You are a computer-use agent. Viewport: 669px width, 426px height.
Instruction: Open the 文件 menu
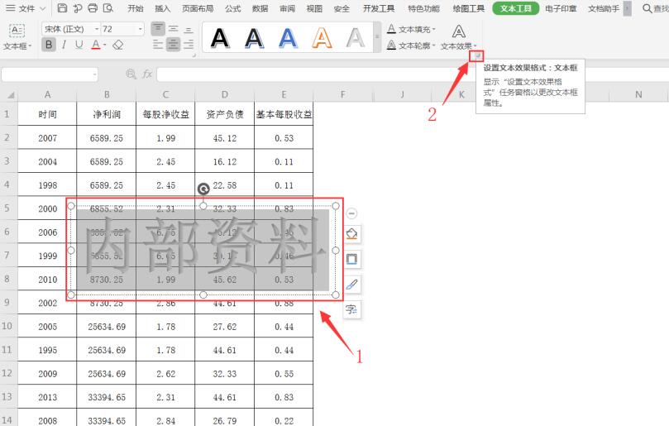(21, 8)
